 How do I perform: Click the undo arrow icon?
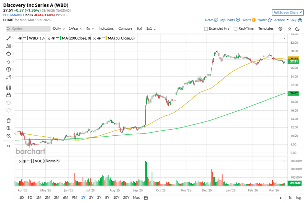pyautogui.click(x=8, y=103)
